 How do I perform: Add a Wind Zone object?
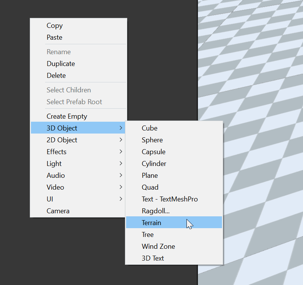[158, 246]
